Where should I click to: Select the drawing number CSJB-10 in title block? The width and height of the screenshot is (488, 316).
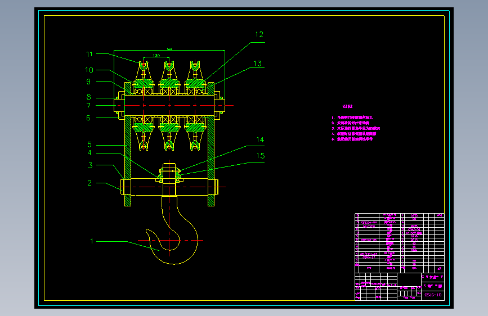tap(433, 295)
